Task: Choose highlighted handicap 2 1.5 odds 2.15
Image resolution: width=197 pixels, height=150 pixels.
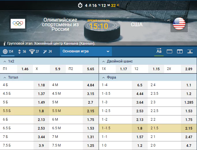Action: [x=189, y=128]
